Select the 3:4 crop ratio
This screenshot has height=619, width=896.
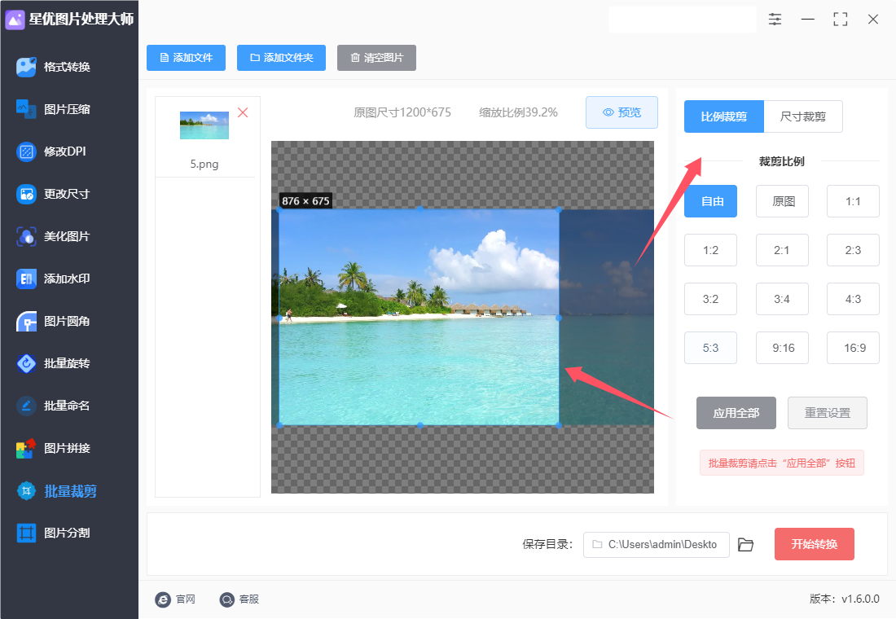[x=782, y=299]
